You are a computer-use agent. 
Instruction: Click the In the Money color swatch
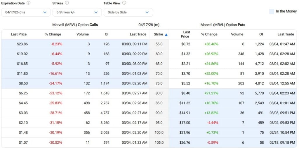(272, 11)
